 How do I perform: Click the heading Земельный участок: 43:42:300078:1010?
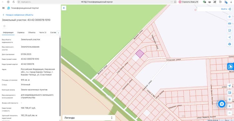26,20
